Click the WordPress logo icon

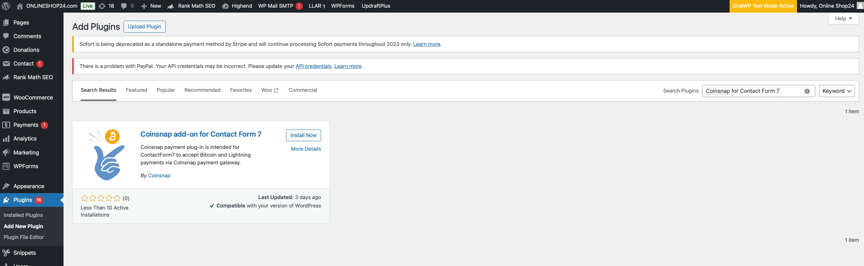(6, 6)
